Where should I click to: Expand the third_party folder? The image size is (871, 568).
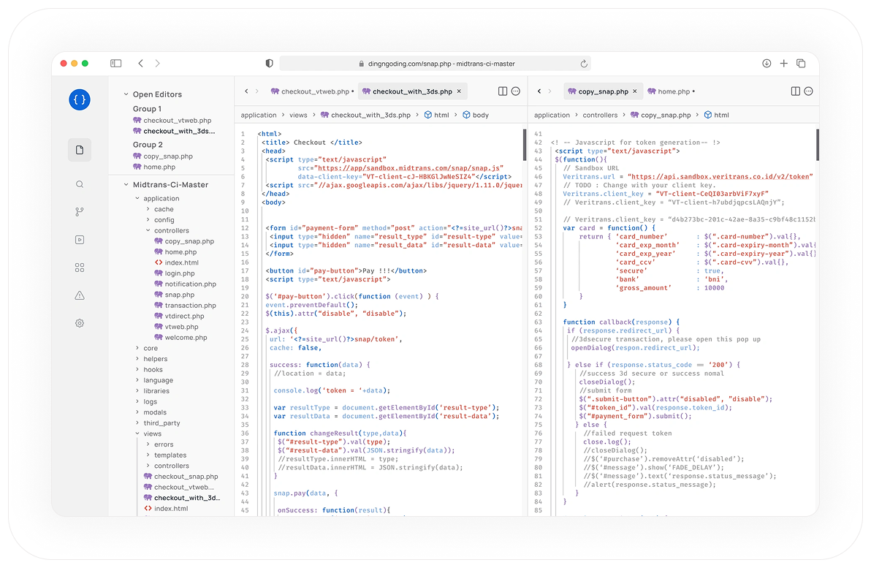[137, 423]
